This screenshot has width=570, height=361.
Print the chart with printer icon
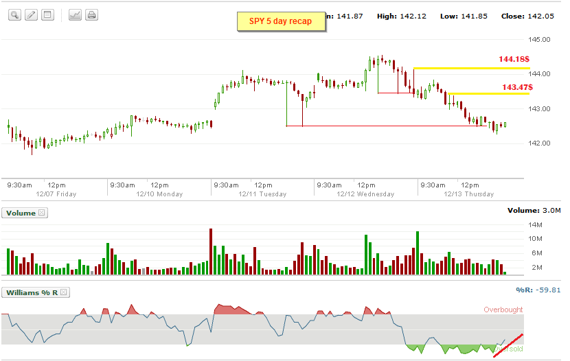tap(91, 15)
